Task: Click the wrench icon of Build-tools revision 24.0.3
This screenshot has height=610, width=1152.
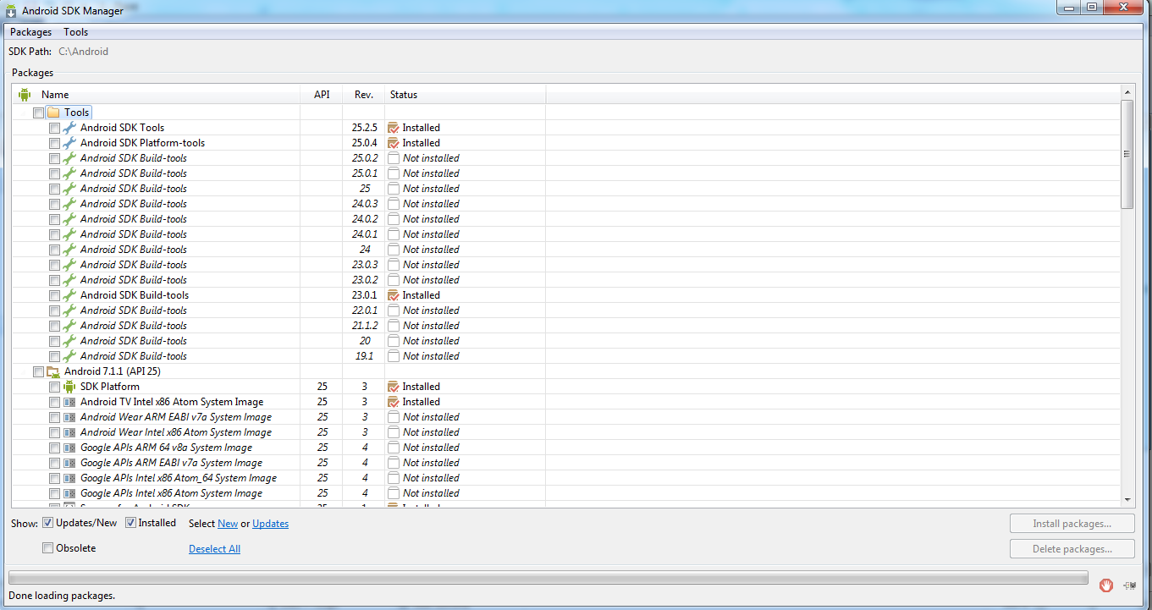Action: pos(69,204)
